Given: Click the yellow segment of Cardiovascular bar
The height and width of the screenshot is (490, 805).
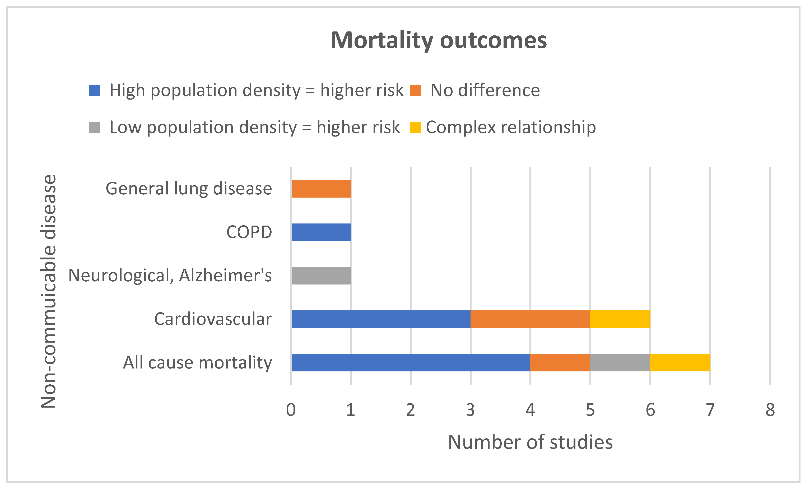Looking at the screenshot, I should tap(620, 319).
